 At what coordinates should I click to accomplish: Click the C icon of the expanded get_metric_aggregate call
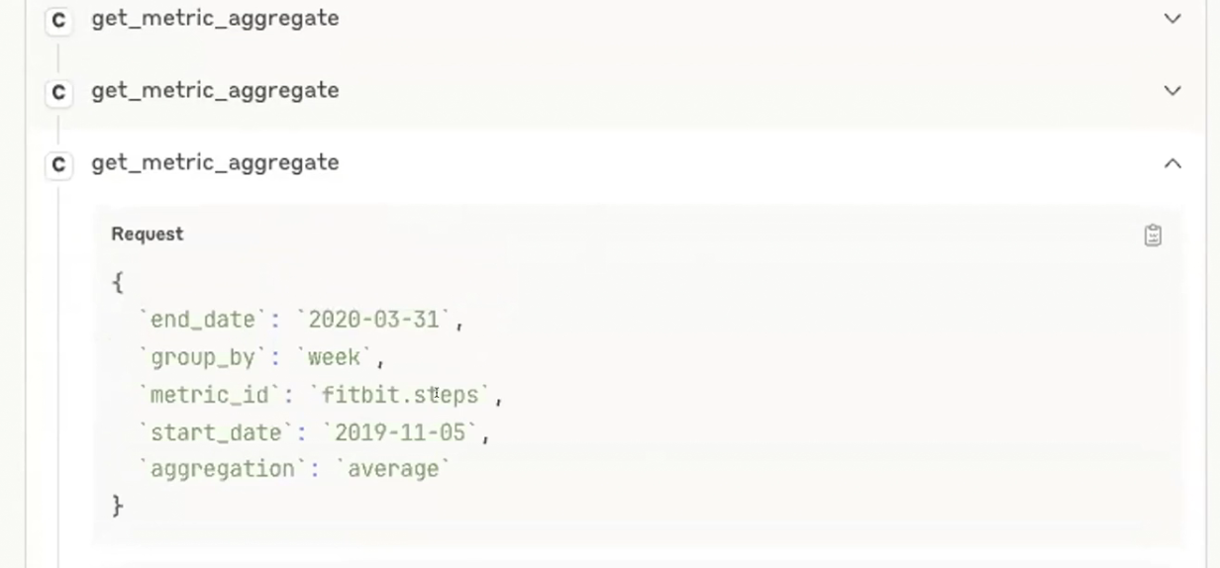pyautogui.click(x=58, y=164)
